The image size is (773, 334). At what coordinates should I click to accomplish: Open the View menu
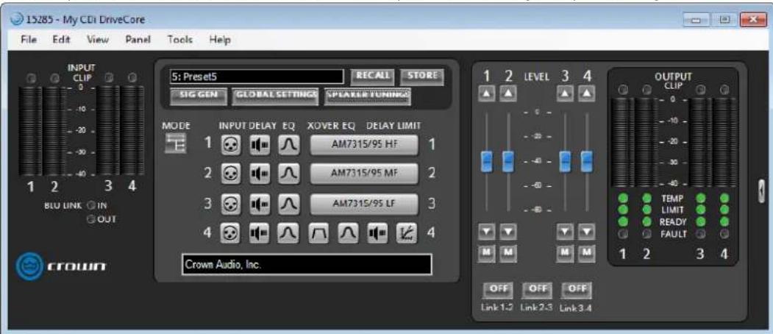(98, 40)
